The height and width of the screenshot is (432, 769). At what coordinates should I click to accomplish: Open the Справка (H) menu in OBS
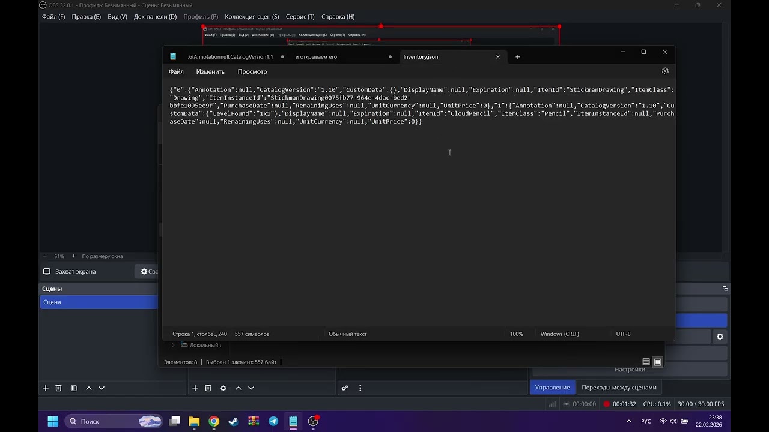[x=338, y=17]
